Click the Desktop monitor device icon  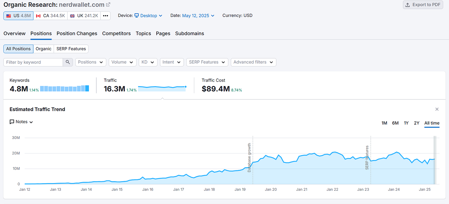(x=137, y=15)
